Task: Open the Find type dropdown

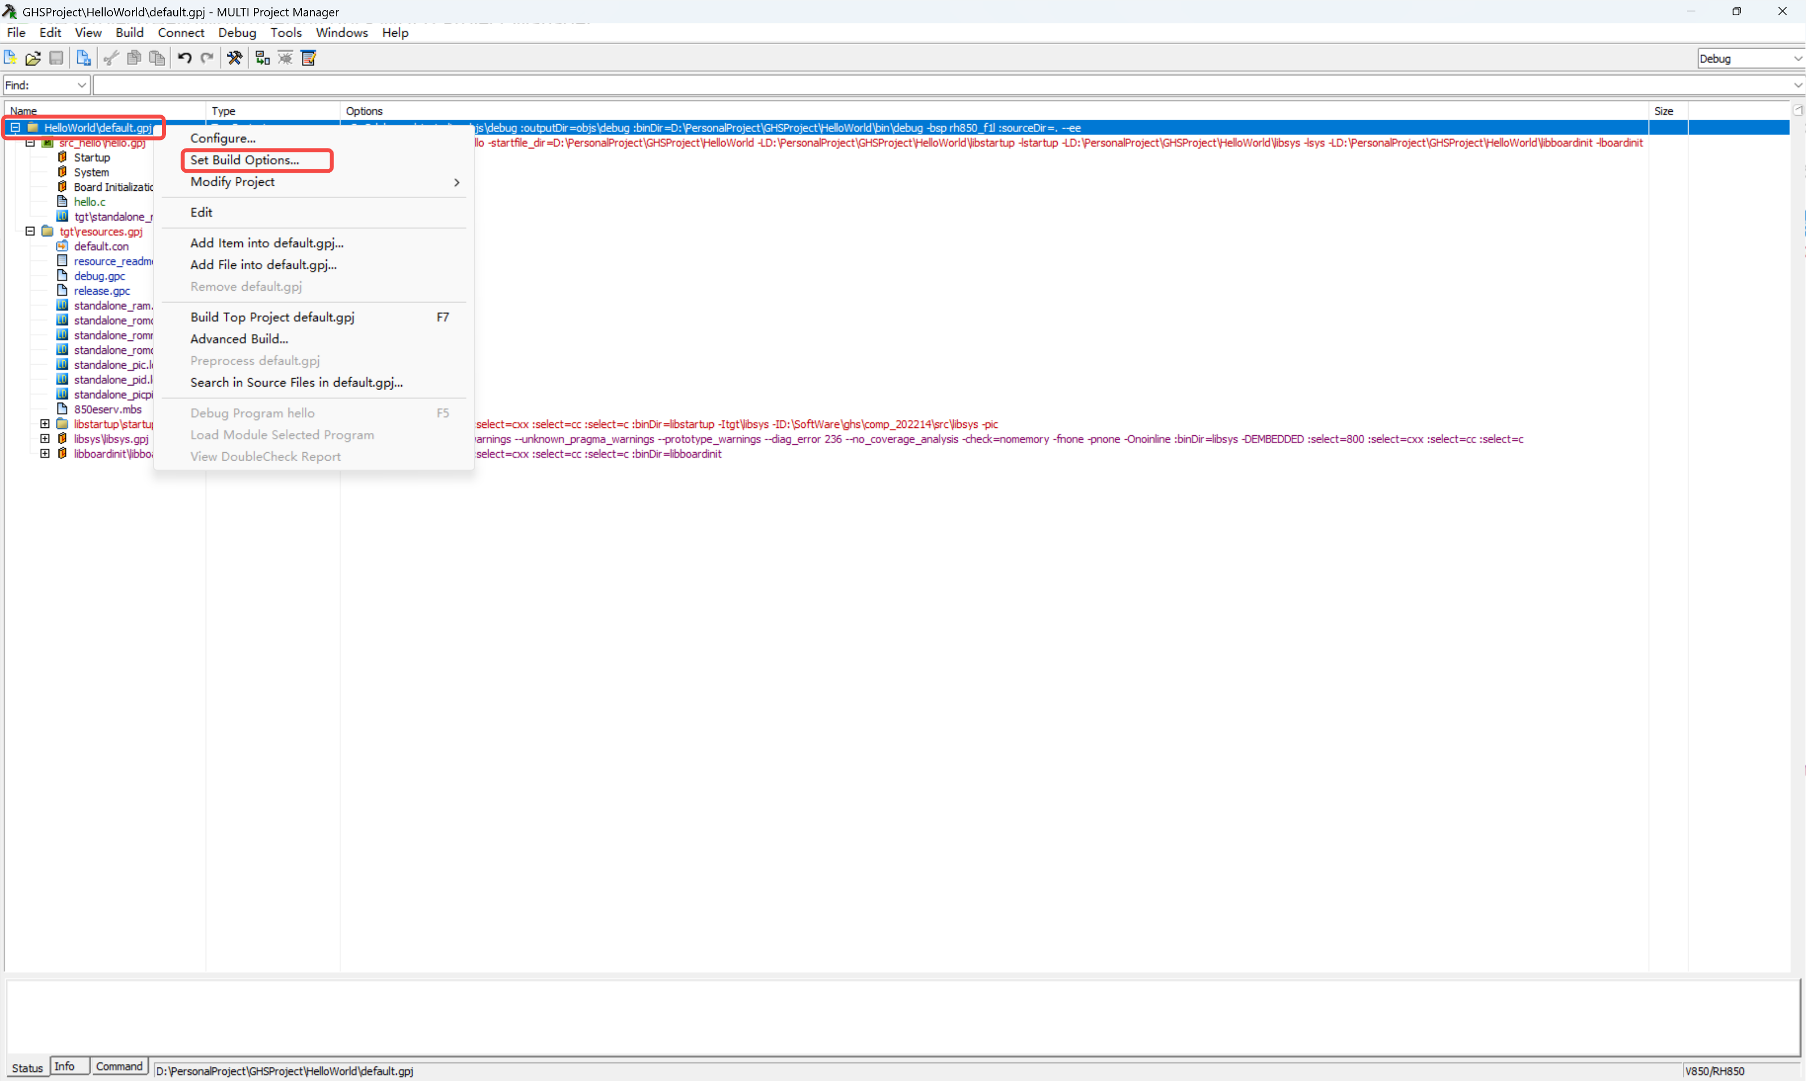Action: coord(81,85)
